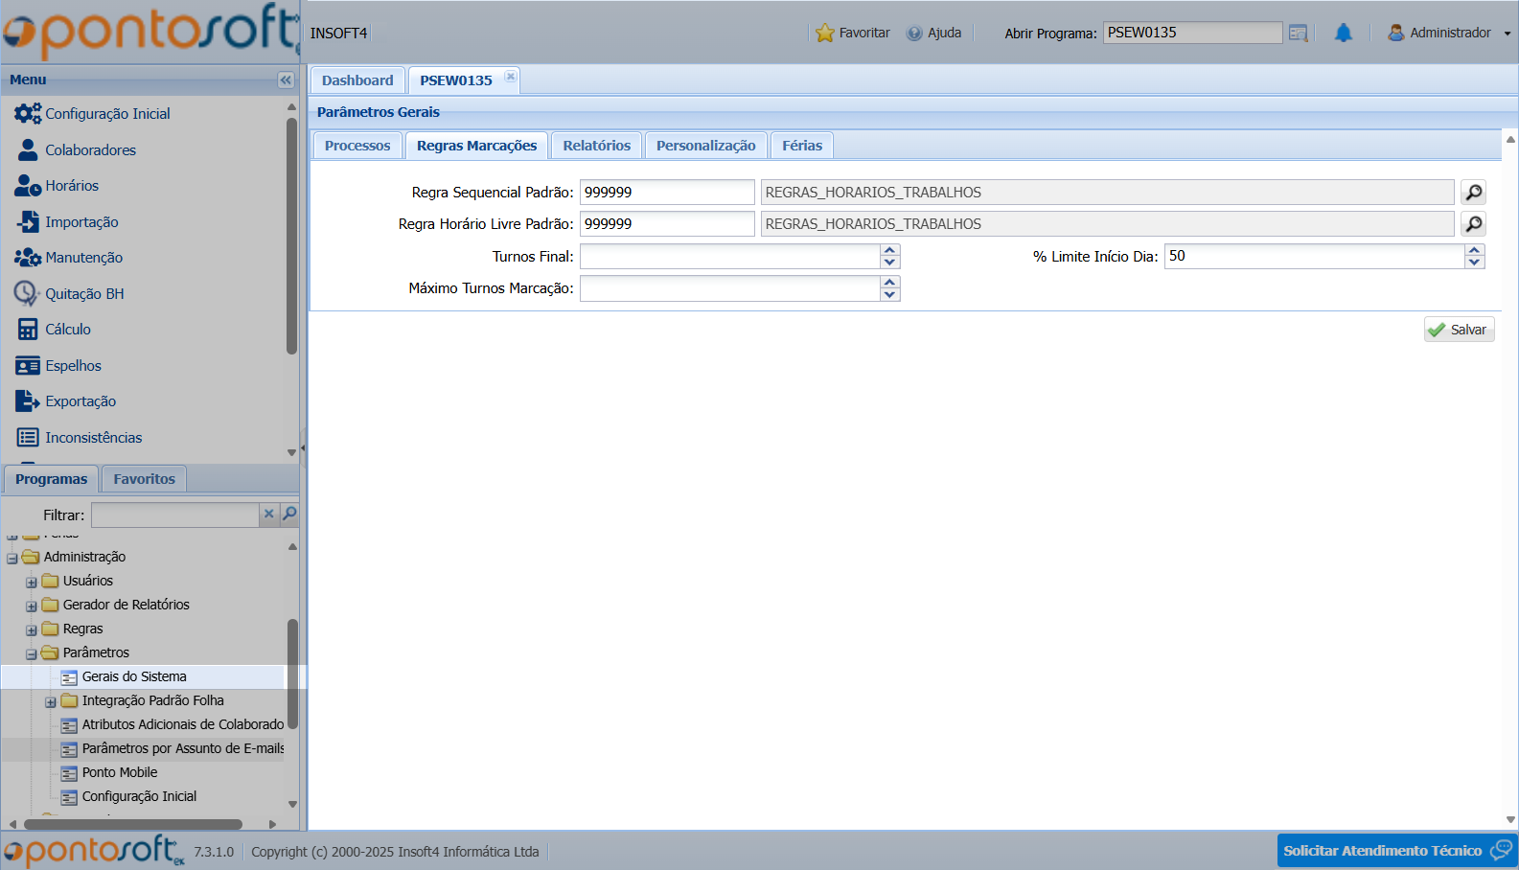Click the program list icon beside Abrir Programa
1519x870 pixels.
(x=1298, y=34)
